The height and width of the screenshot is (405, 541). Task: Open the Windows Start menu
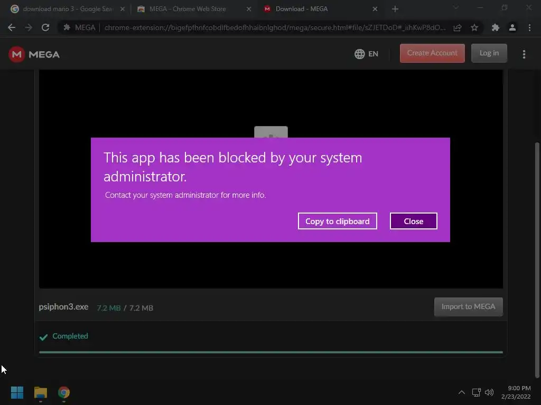tap(17, 392)
